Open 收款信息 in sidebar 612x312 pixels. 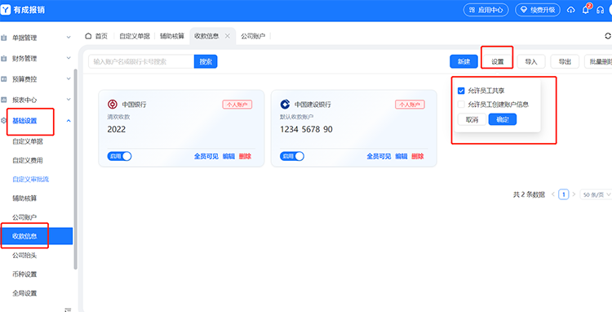click(x=36, y=236)
